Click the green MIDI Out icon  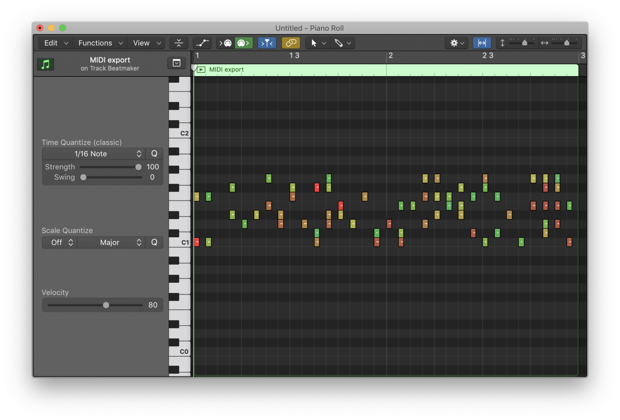coord(243,43)
